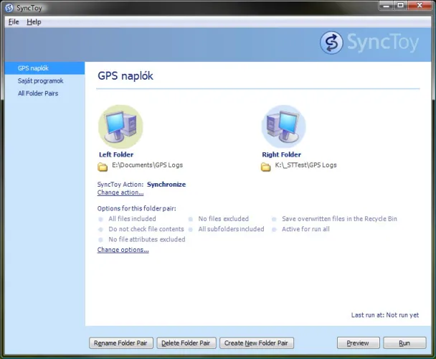Click the Run button

tap(404, 343)
